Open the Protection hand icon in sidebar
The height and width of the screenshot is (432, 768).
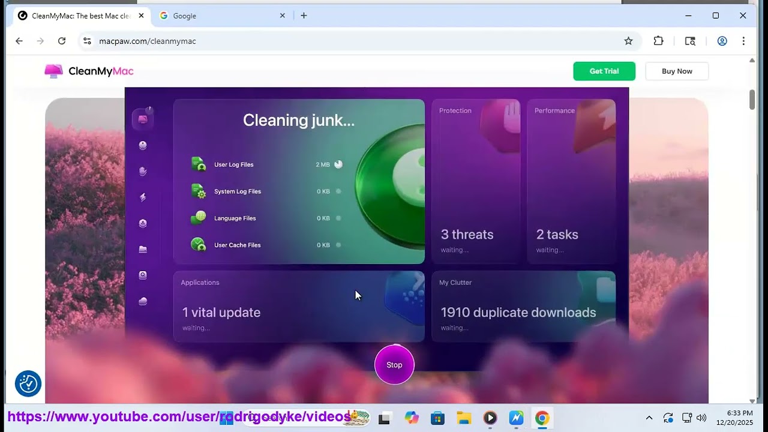point(143,171)
